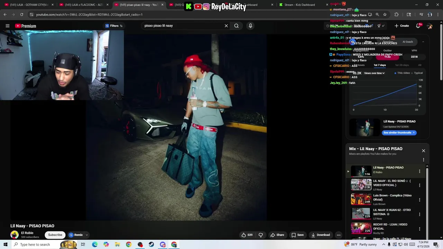Close the Mix - Lil Naay playlist panel
This screenshot has width=443, height=249.
(x=423, y=151)
